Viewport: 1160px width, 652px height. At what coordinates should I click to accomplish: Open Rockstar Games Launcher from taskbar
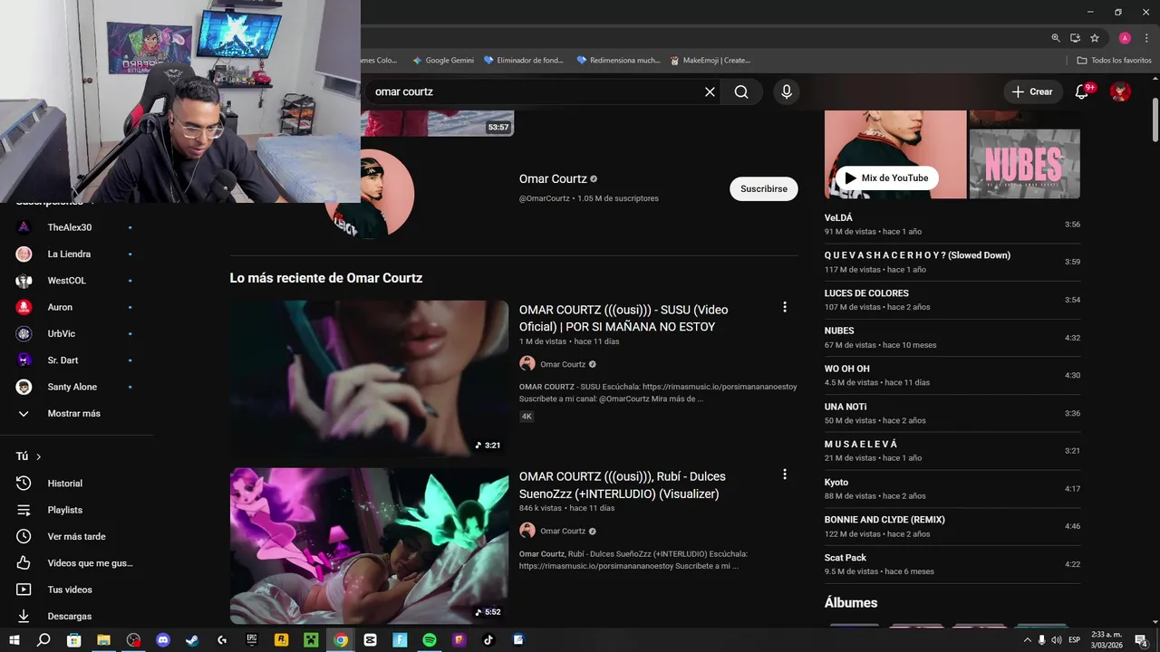point(282,639)
